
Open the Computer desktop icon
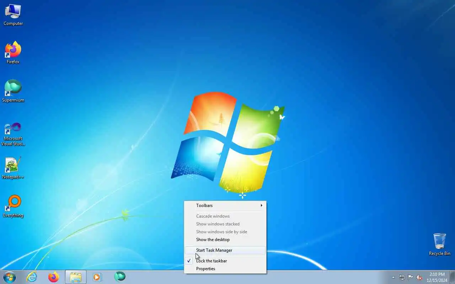pos(13,15)
